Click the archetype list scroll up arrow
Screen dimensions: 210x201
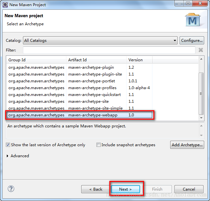point(201,59)
